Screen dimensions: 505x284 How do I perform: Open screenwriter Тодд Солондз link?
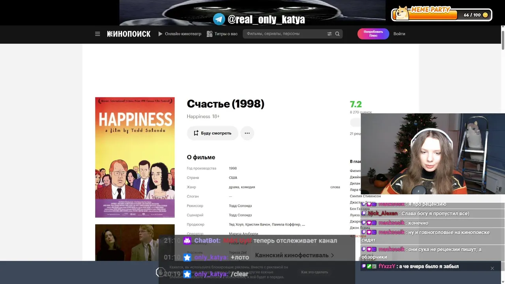pos(240,215)
